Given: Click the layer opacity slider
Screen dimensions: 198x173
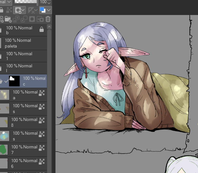Looking at the screenshot, I should (x=26, y=2).
